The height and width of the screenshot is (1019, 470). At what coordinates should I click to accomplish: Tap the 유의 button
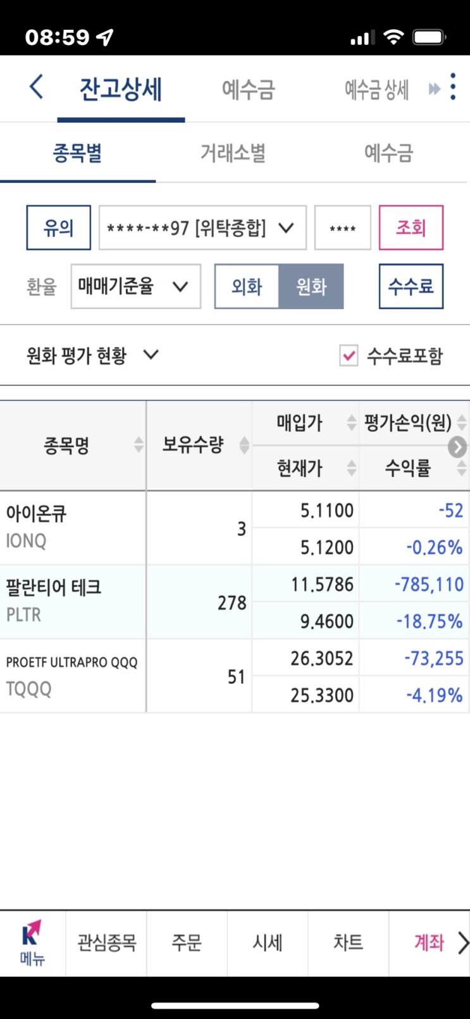[x=58, y=227]
